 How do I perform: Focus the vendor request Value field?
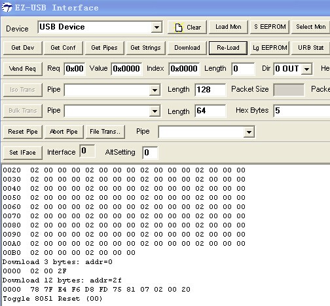point(126,69)
